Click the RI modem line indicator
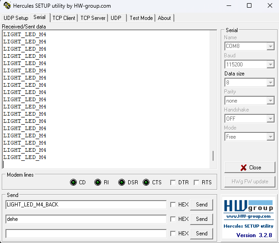 [98, 182]
